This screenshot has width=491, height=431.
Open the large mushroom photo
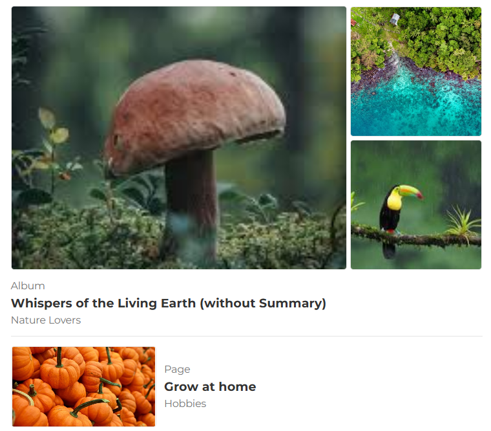(179, 138)
